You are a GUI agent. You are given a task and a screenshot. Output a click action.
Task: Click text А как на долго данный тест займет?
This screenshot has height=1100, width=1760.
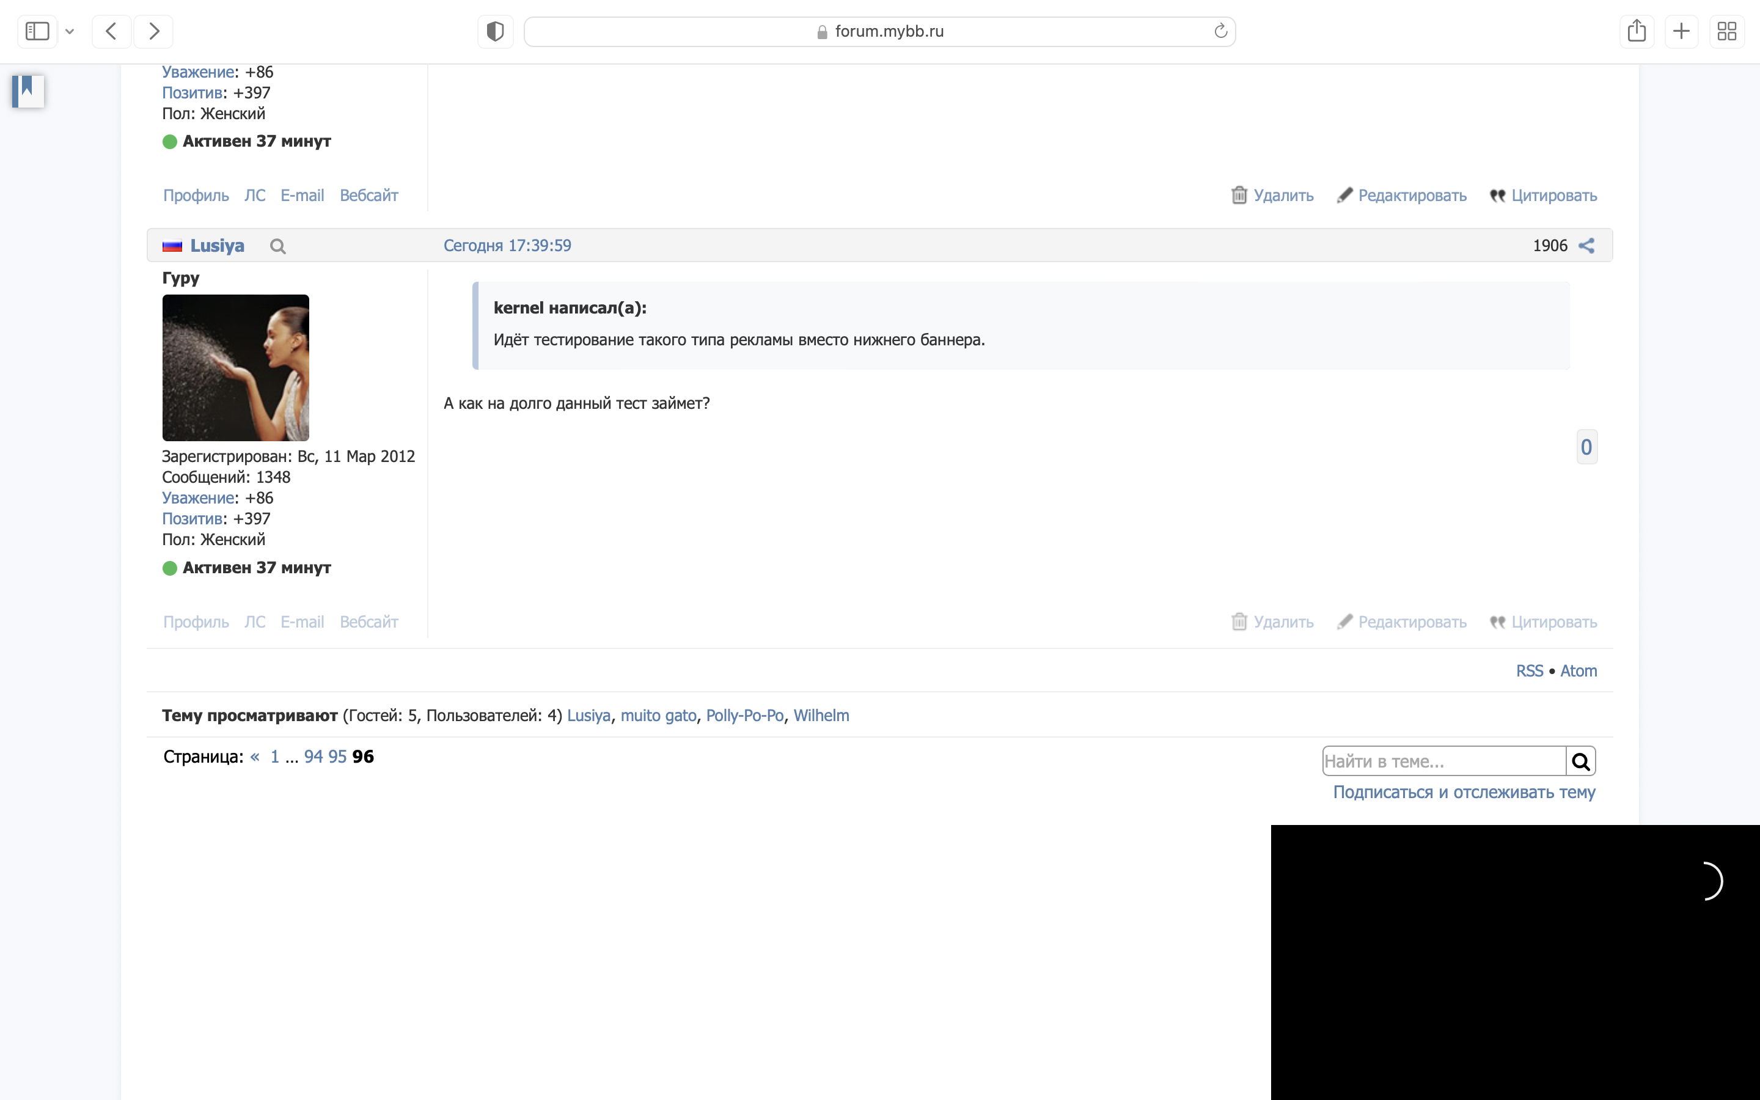point(577,403)
